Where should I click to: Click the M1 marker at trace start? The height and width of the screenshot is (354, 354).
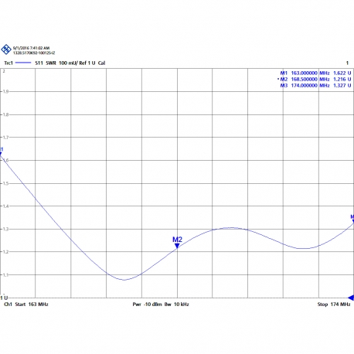pos(1,151)
